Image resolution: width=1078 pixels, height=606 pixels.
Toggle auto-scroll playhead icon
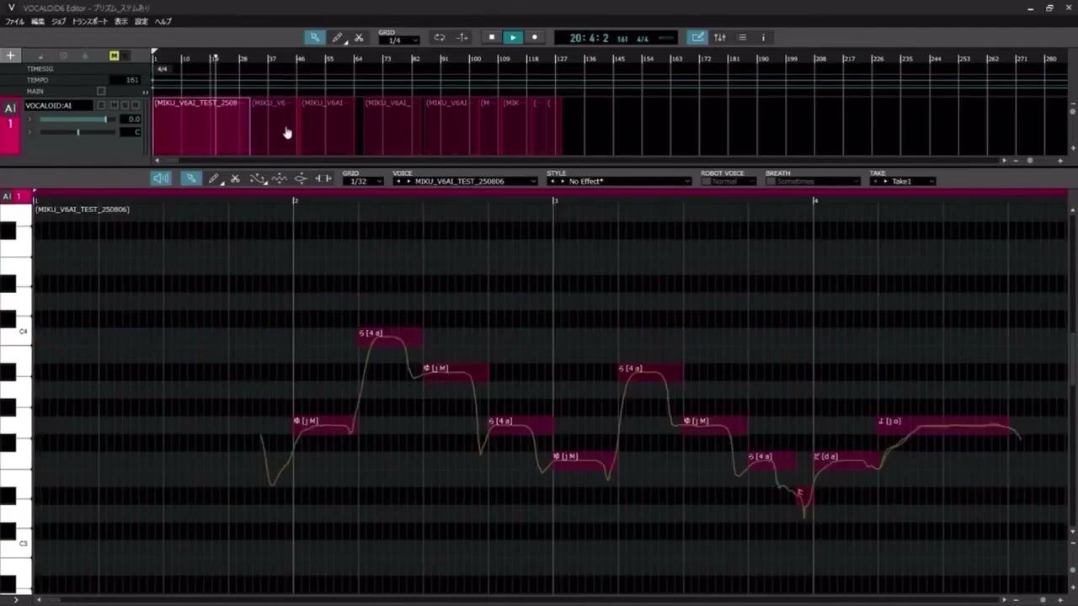(462, 37)
